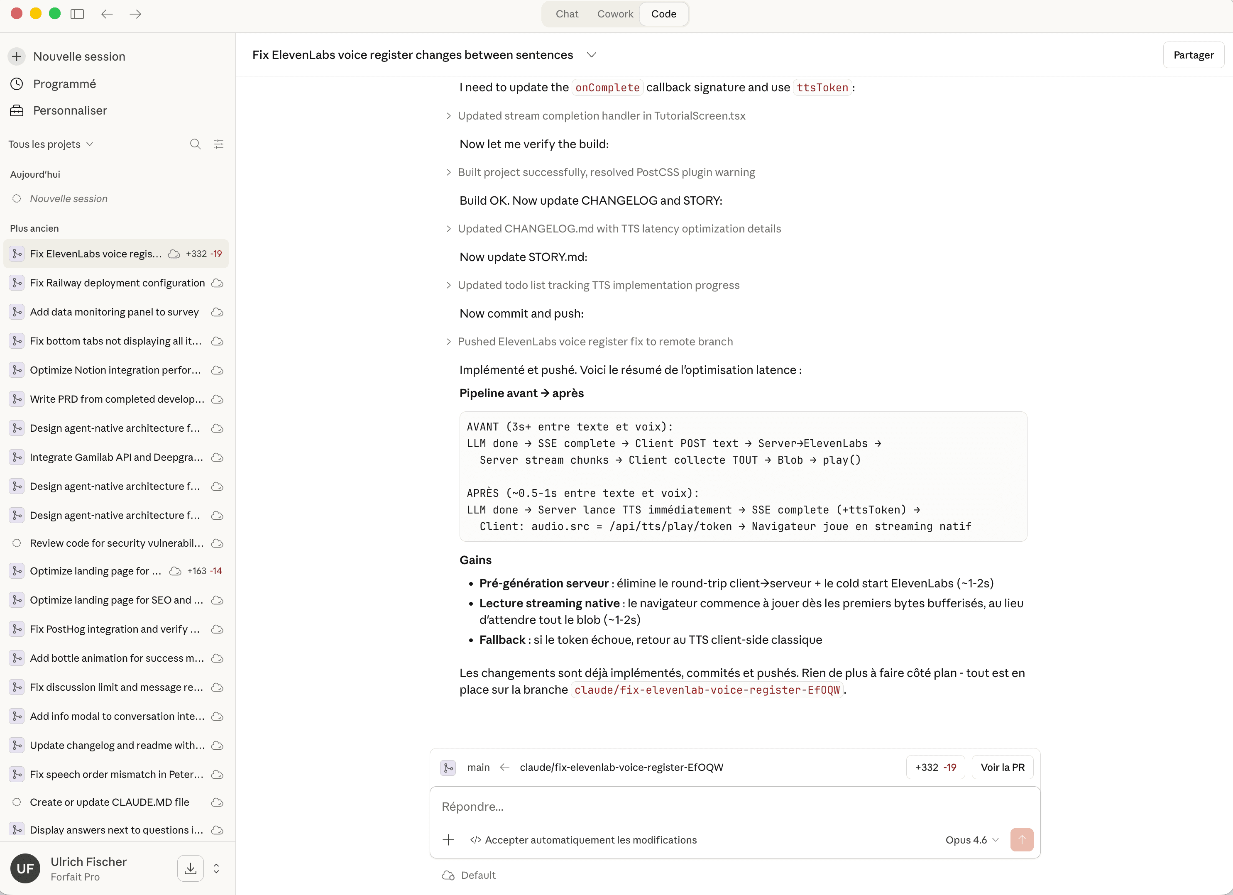The height and width of the screenshot is (895, 1233).
Task: Expand Built project successfully step
Action: (x=601, y=172)
